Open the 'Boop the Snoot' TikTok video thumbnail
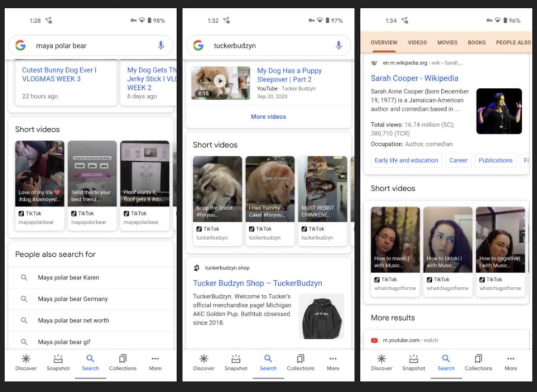The image size is (537, 392). 217,189
